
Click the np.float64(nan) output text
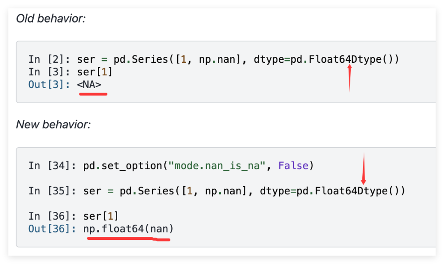click(x=128, y=229)
